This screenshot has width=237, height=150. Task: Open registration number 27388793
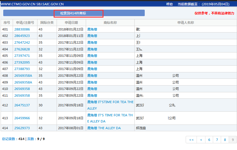[x=22, y=69]
